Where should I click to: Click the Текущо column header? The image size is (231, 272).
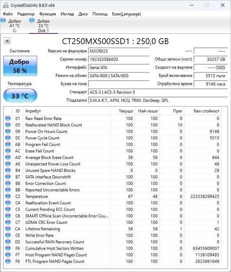coord(123,111)
